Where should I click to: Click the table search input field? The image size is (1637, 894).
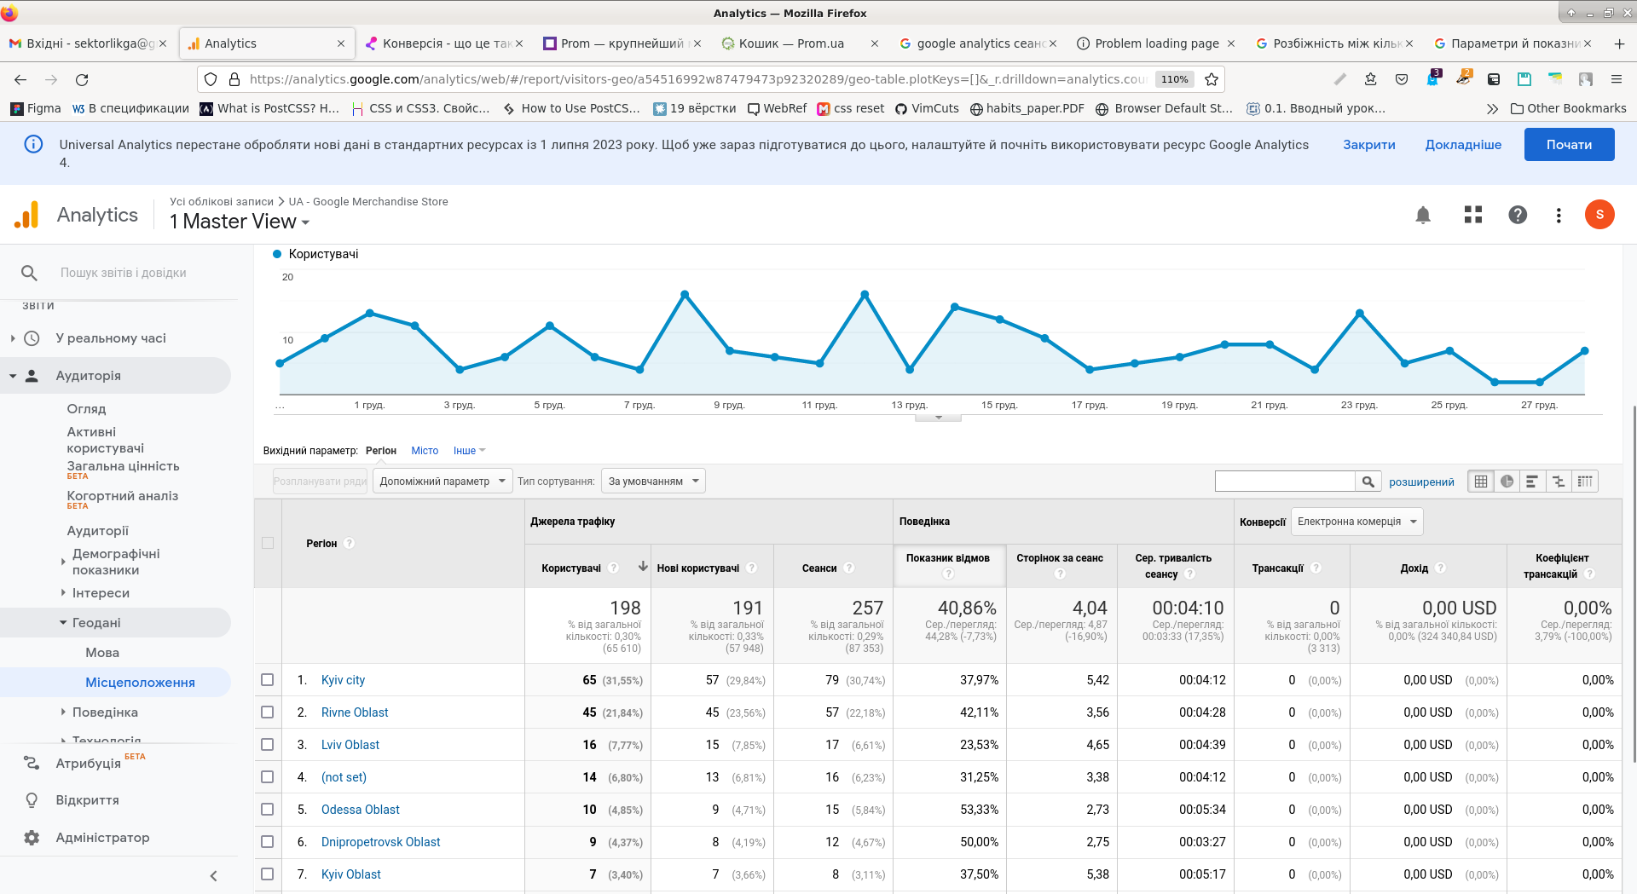pos(1284,482)
